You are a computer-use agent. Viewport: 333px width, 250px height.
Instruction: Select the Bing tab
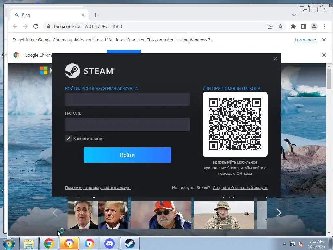tap(49, 15)
